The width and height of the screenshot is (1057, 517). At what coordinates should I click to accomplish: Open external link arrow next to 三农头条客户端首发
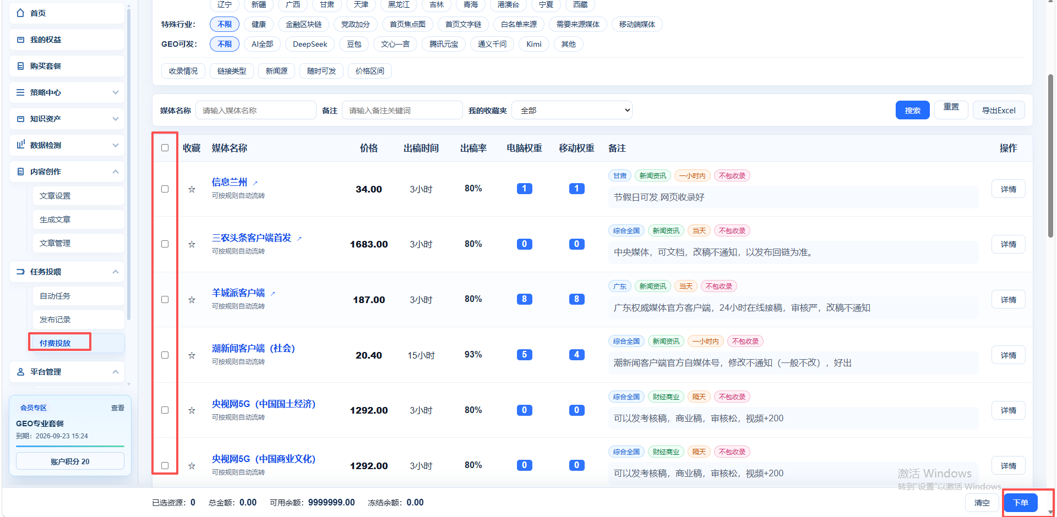[299, 239]
